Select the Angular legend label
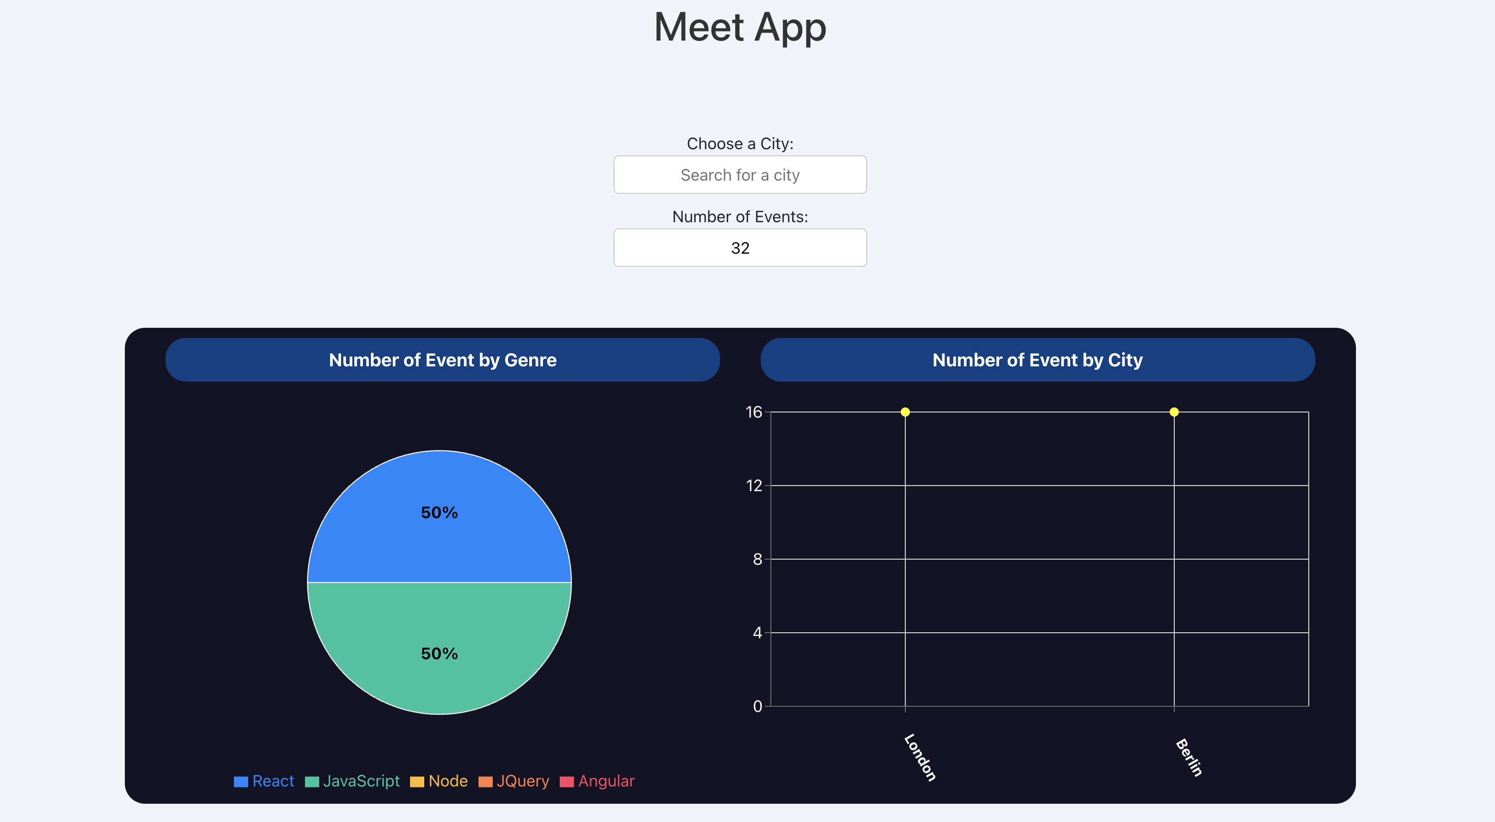1495x822 pixels. 606,781
